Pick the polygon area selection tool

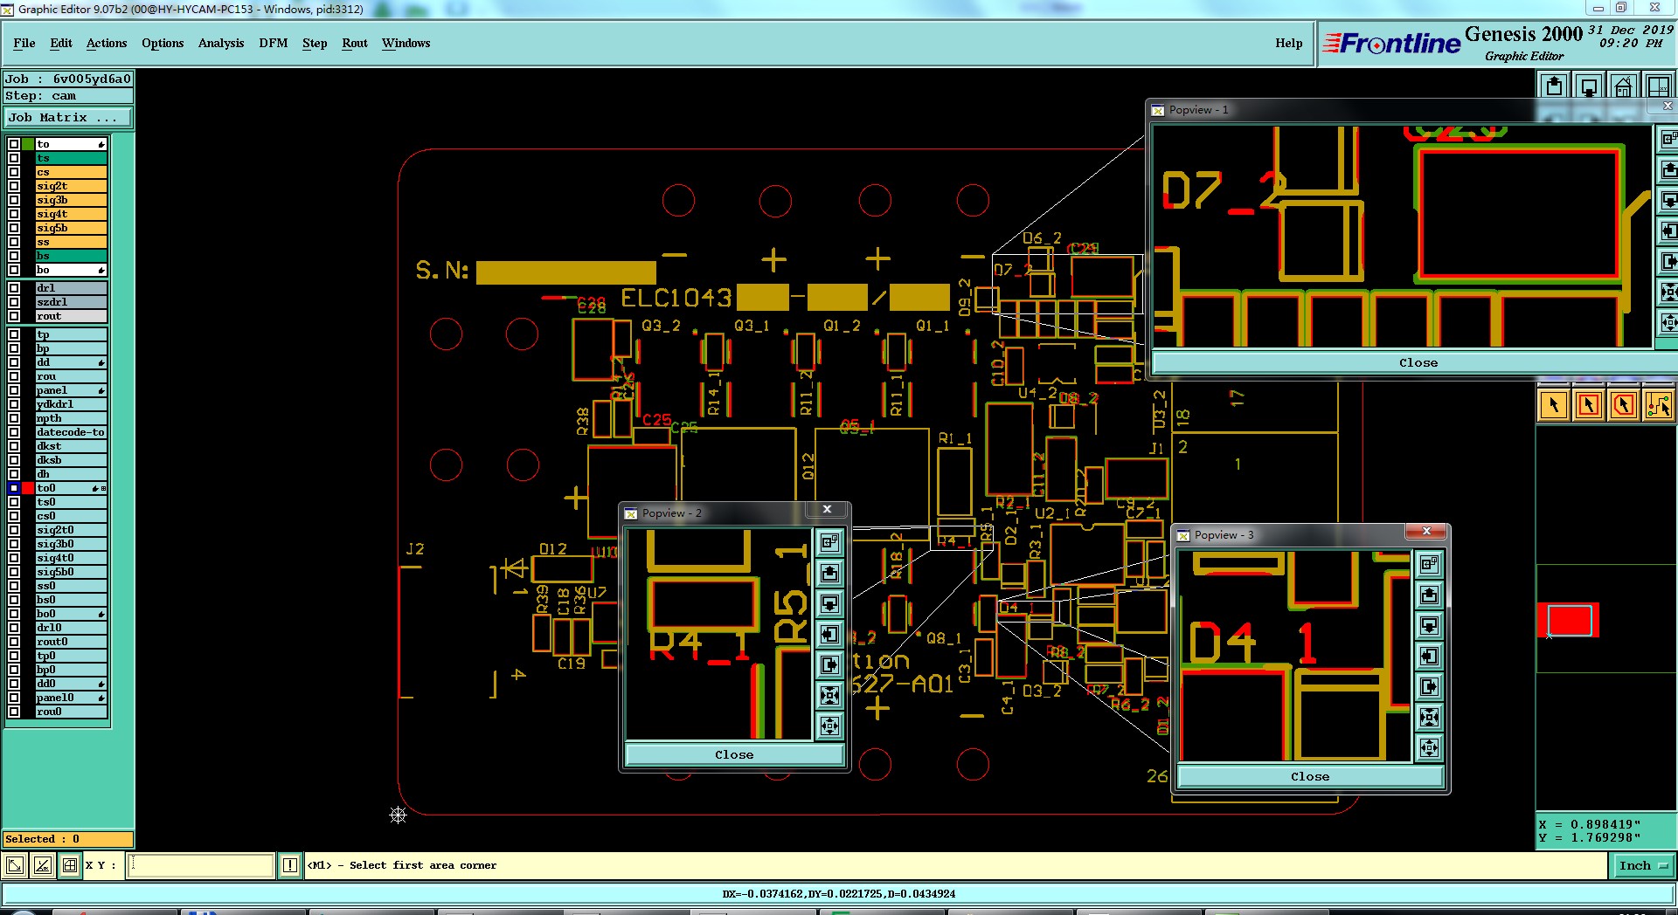coord(1624,405)
